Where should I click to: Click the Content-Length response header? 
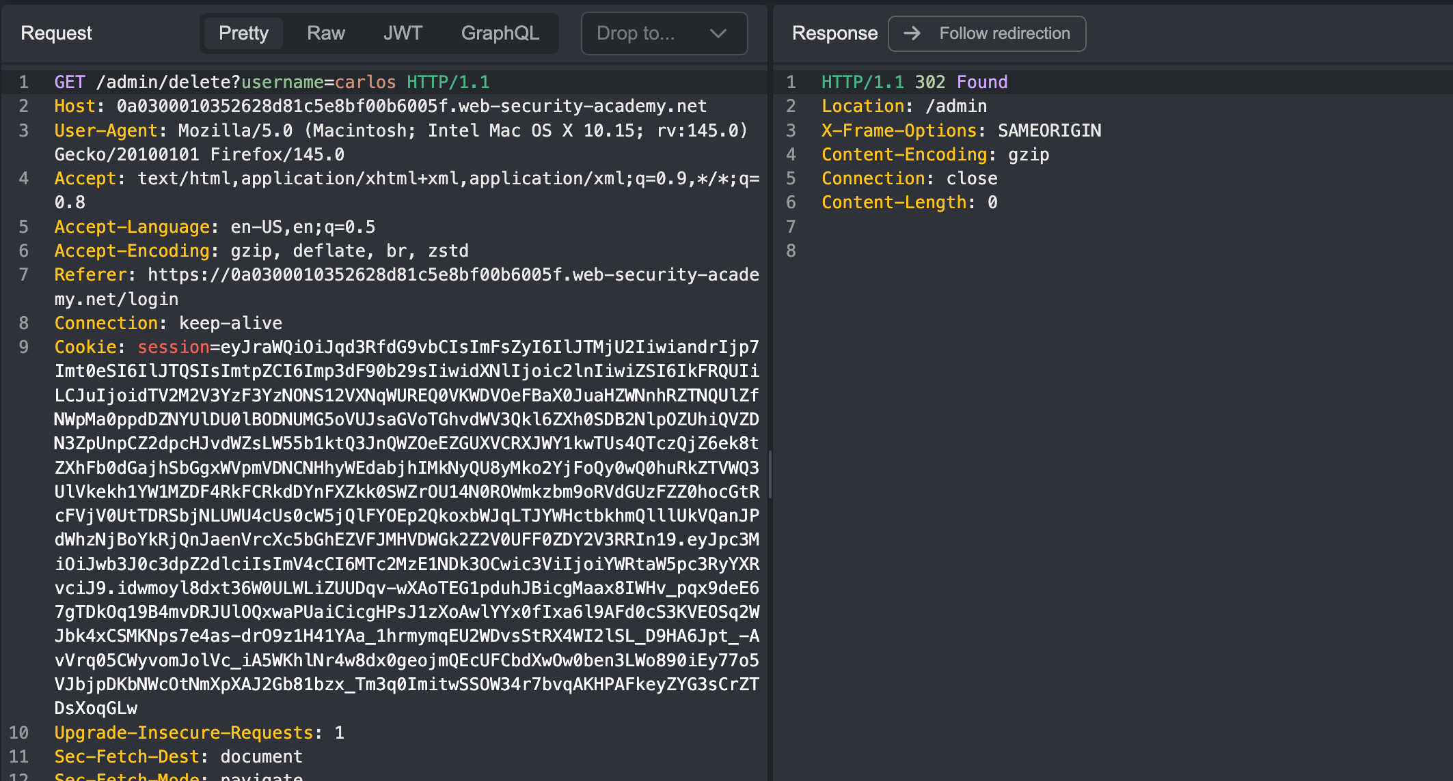coord(894,203)
